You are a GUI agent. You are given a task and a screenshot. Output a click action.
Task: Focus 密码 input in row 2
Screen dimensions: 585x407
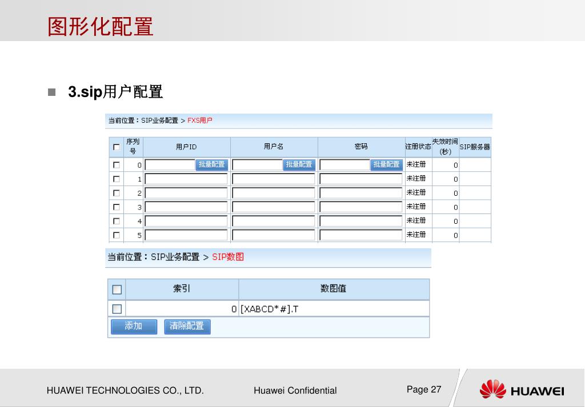click(361, 193)
